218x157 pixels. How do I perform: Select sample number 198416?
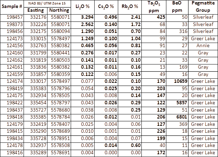(15, 153)
